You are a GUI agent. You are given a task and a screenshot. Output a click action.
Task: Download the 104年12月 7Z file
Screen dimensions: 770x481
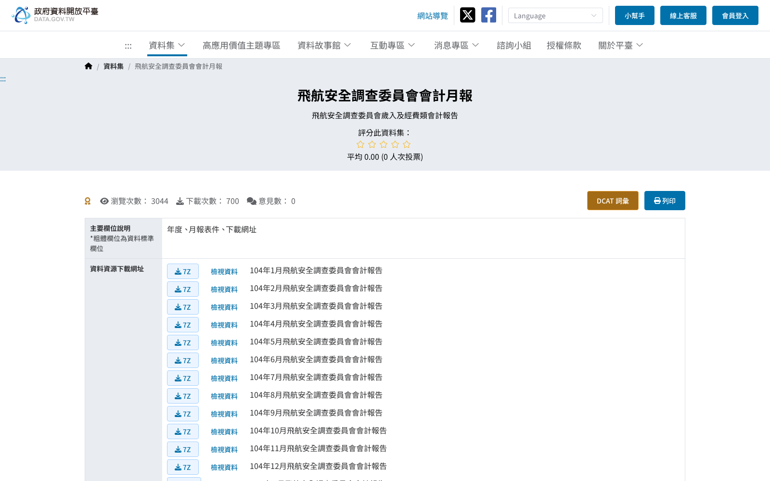pos(183,467)
